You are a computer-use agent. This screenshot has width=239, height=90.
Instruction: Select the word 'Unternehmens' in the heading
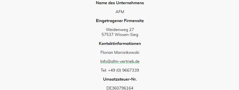coord(130,3)
